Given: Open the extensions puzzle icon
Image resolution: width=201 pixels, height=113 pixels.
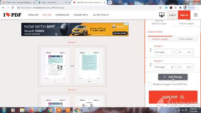Looking at the screenshot, I should (x=180, y=8).
